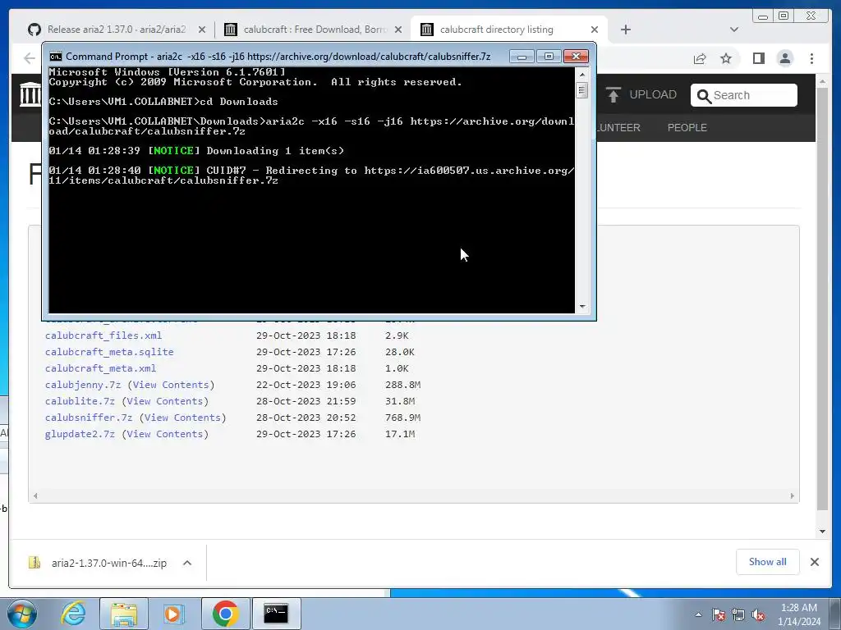Click Command Prompt scrollbar up arrow
841x630 pixels.
click(582, 75)
